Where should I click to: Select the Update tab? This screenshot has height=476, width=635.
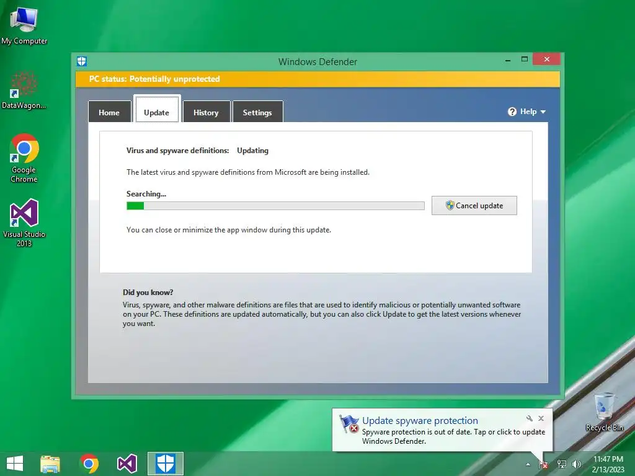[x=157, y=109]
